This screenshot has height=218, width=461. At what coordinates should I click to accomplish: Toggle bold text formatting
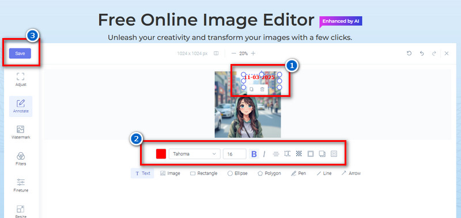pyautogui.click(x=254, y=154)
